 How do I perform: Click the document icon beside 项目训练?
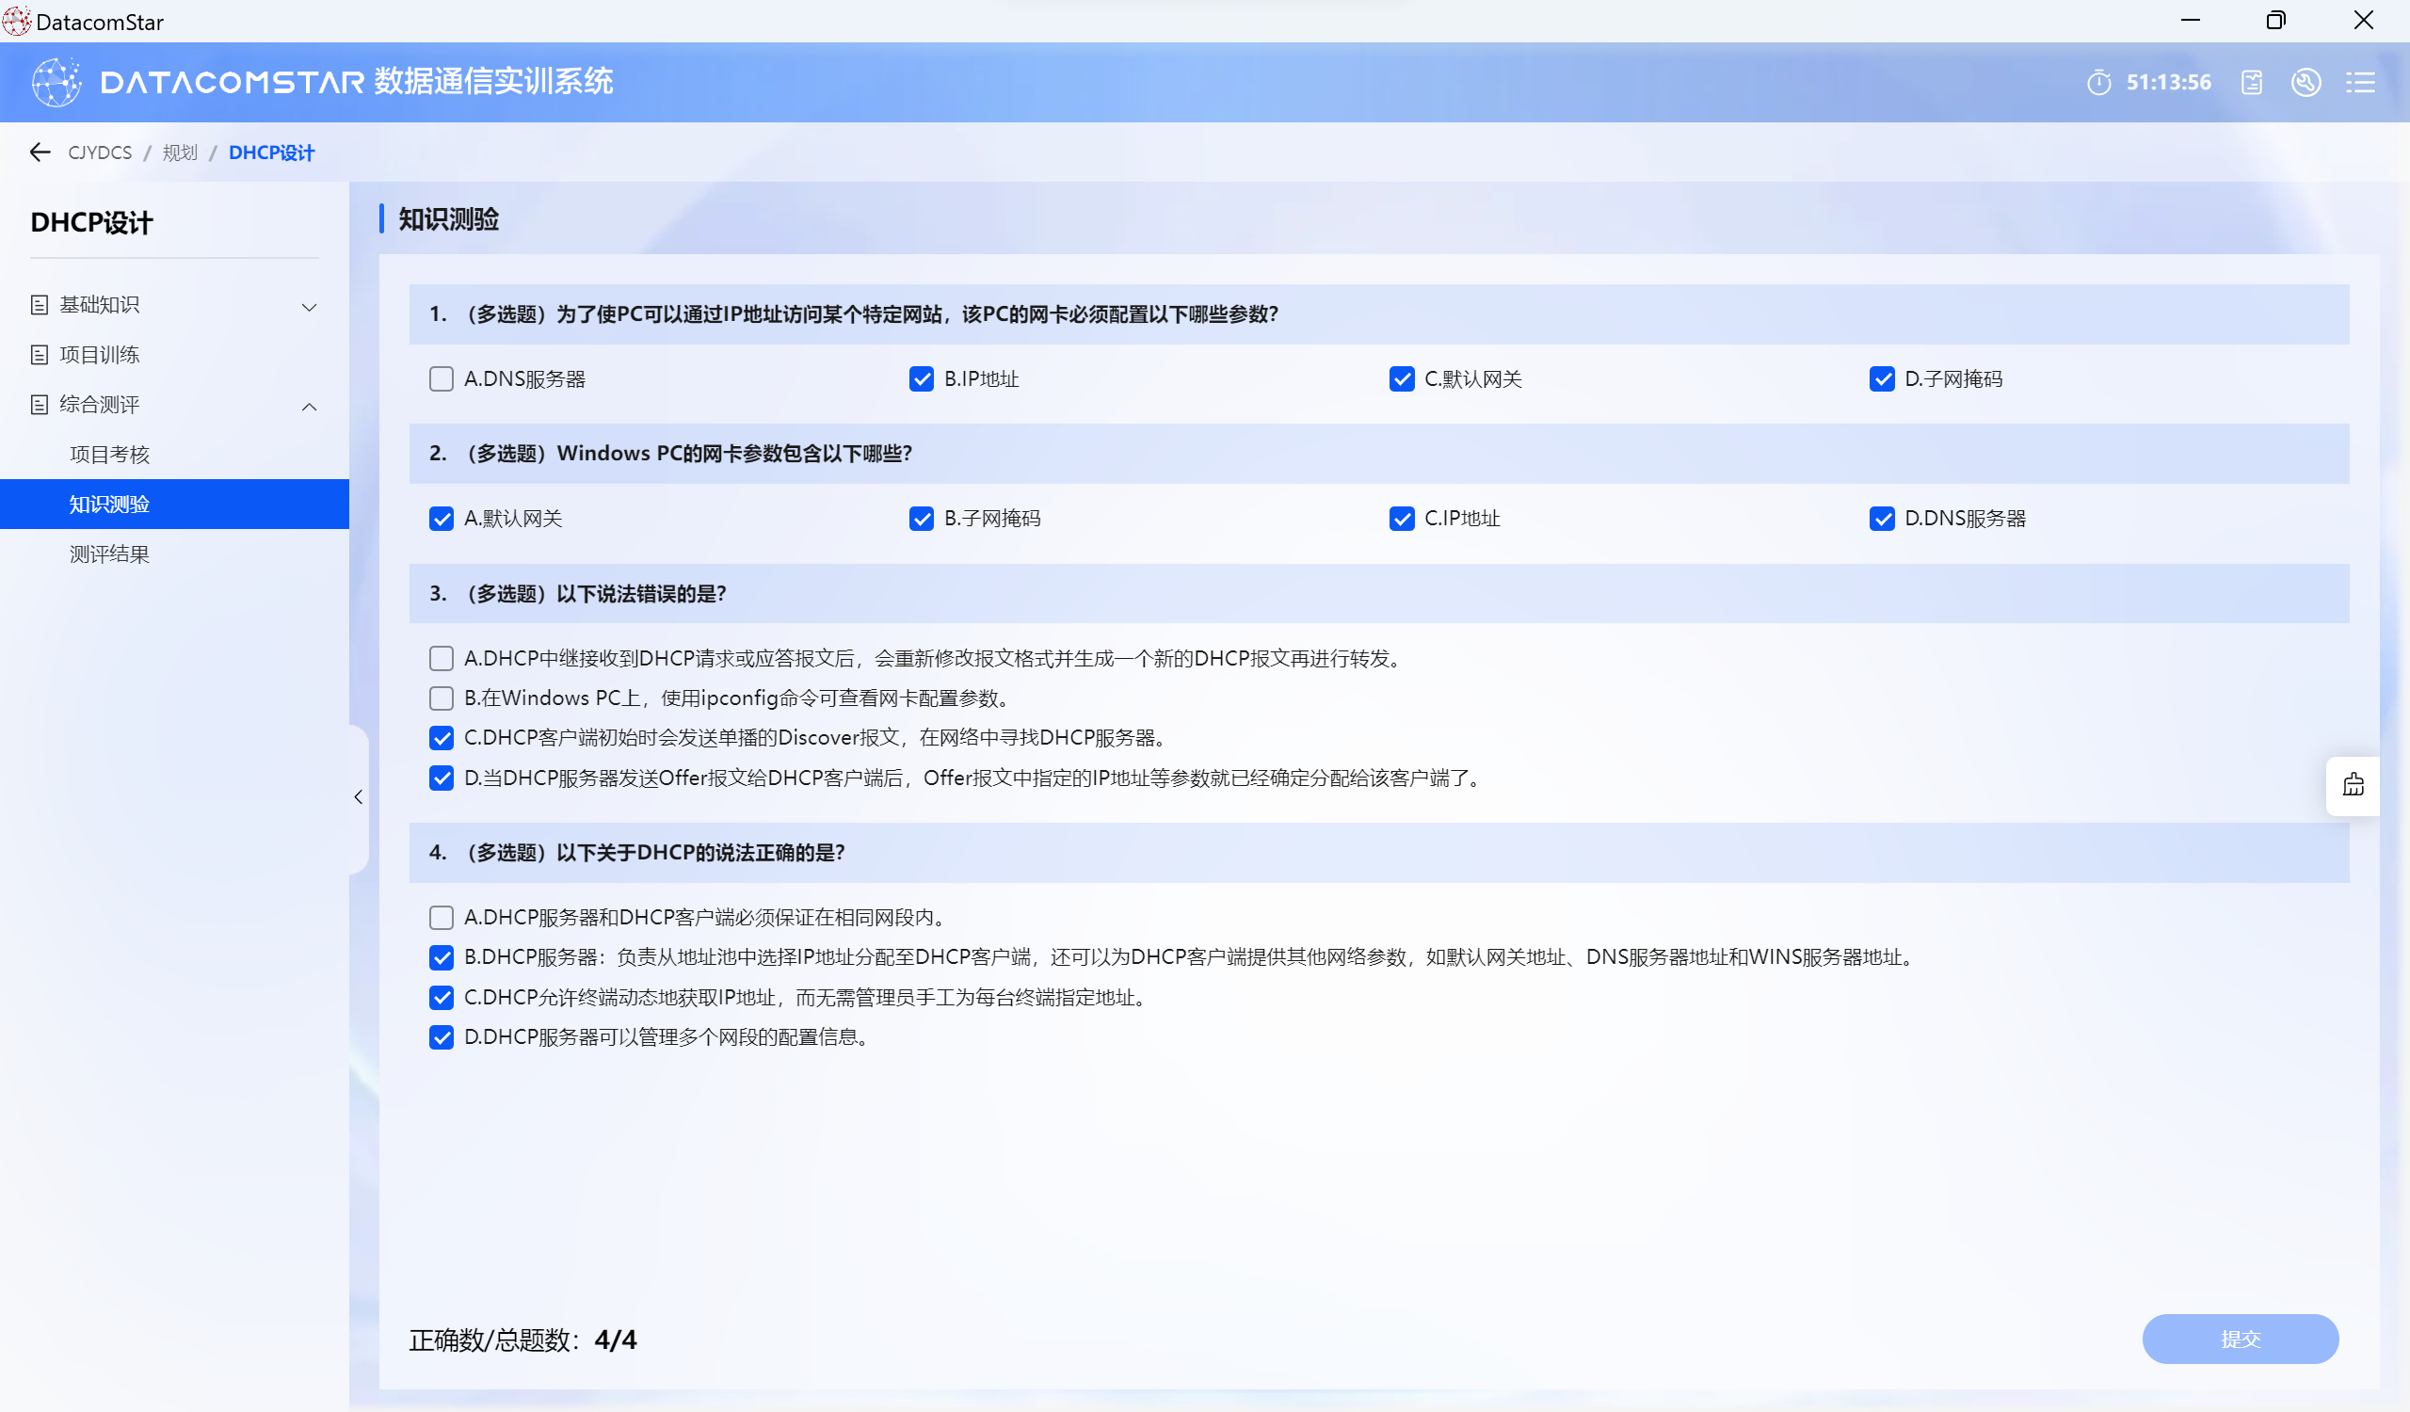[40, 356]
